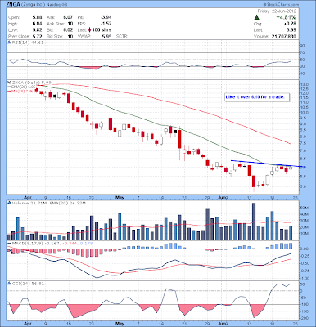Viewport: 316px width, 327px height.
Task: Click the EMA(20) green legend marker
Action: pyautogui.click(x=9, y=87)
